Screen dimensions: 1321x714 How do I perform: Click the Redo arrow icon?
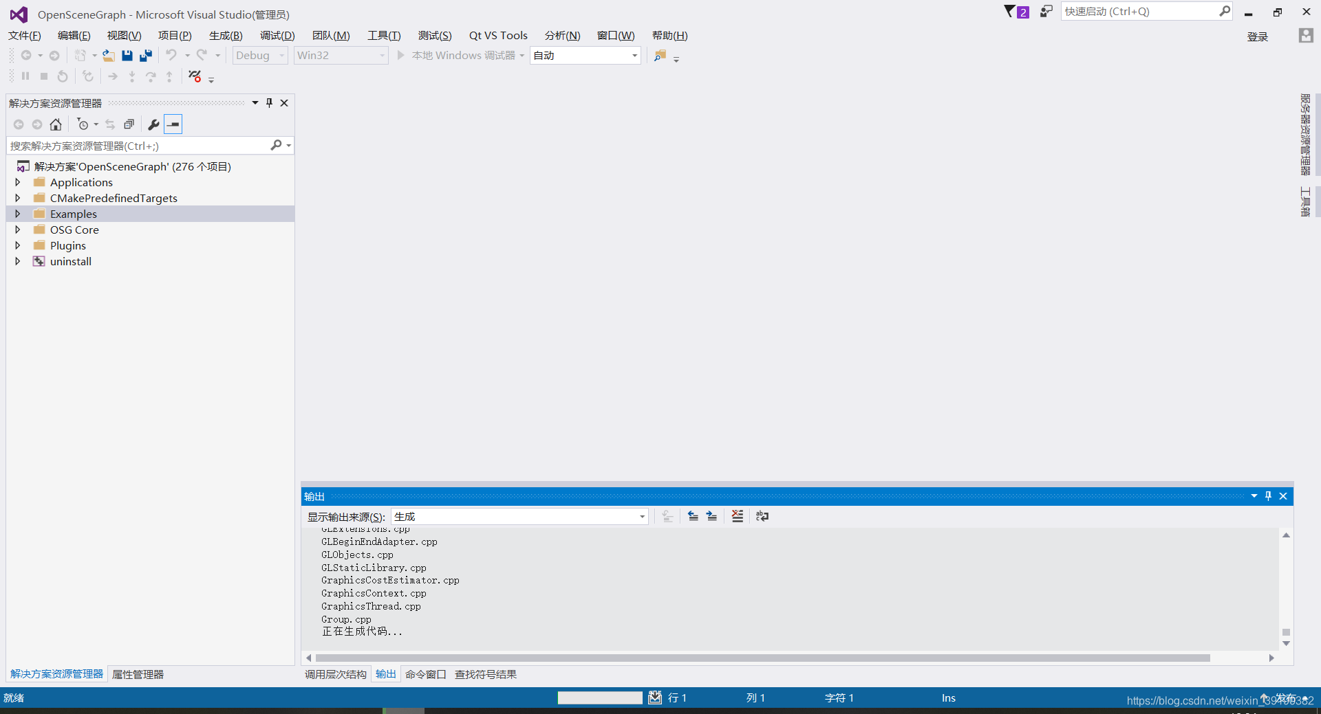(202, 56)
